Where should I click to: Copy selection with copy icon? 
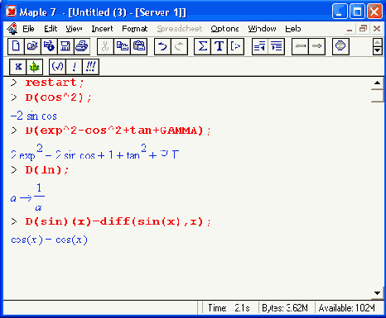122,46
